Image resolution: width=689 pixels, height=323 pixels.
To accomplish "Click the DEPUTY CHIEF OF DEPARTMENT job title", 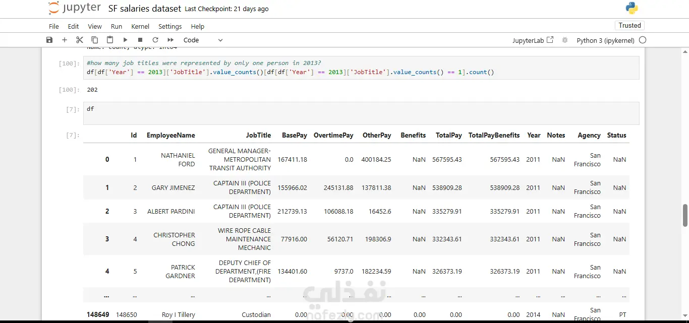I will coord(243,271).
